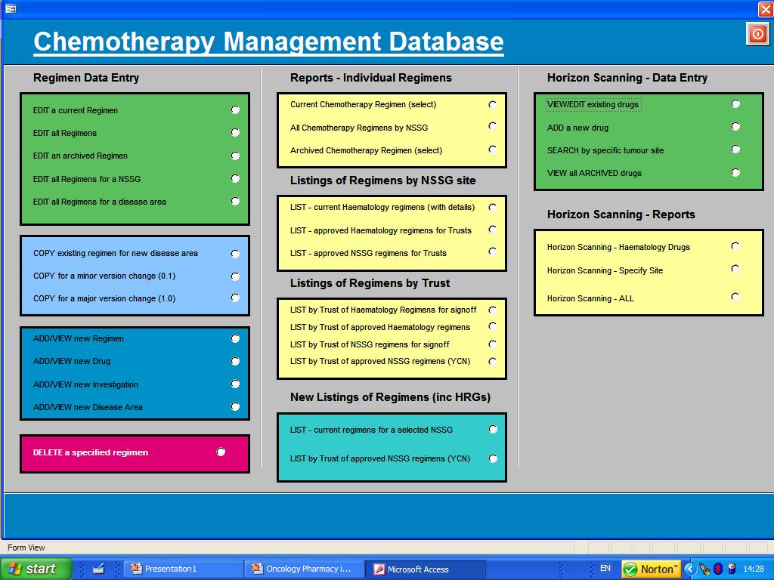The image size is (774, 580).
Task: Select Horizon Scanning Haematology Drugs radio
Action: pyautogui.click(x=735, y=245)
